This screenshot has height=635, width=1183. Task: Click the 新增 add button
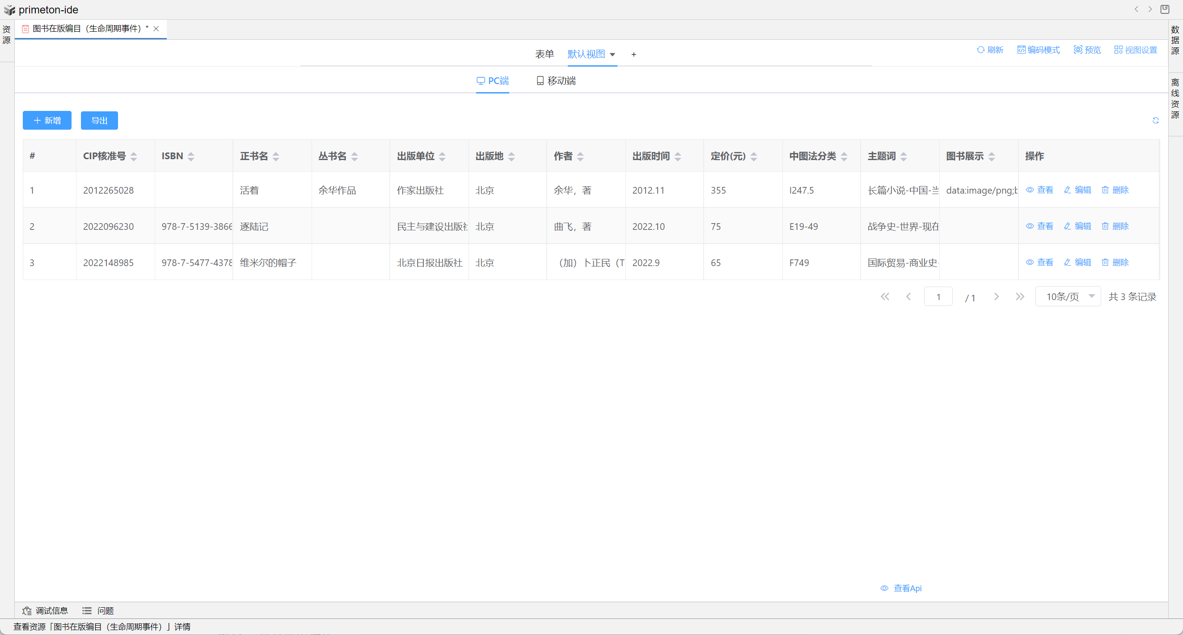[x=47, y=120]
